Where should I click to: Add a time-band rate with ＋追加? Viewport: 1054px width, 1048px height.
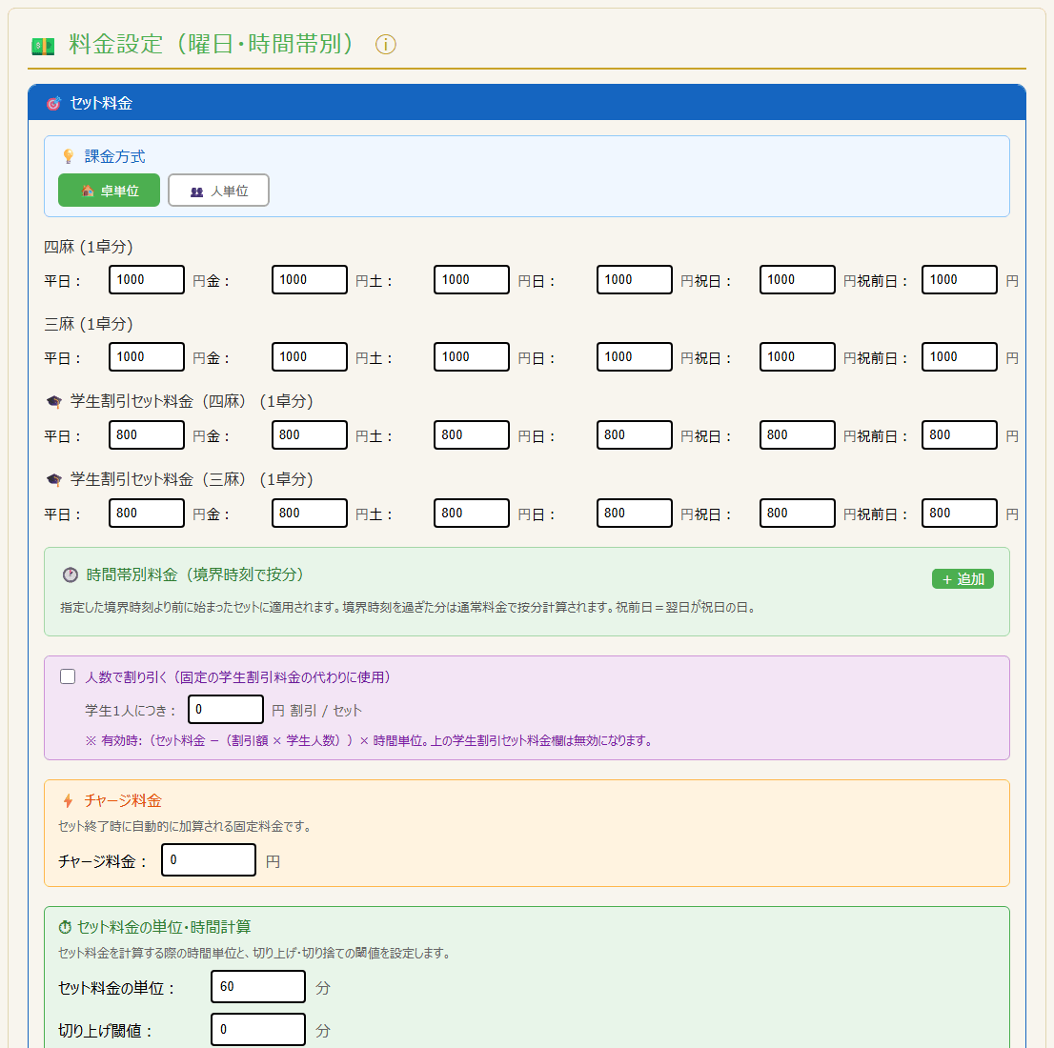(x=963, y=579)
